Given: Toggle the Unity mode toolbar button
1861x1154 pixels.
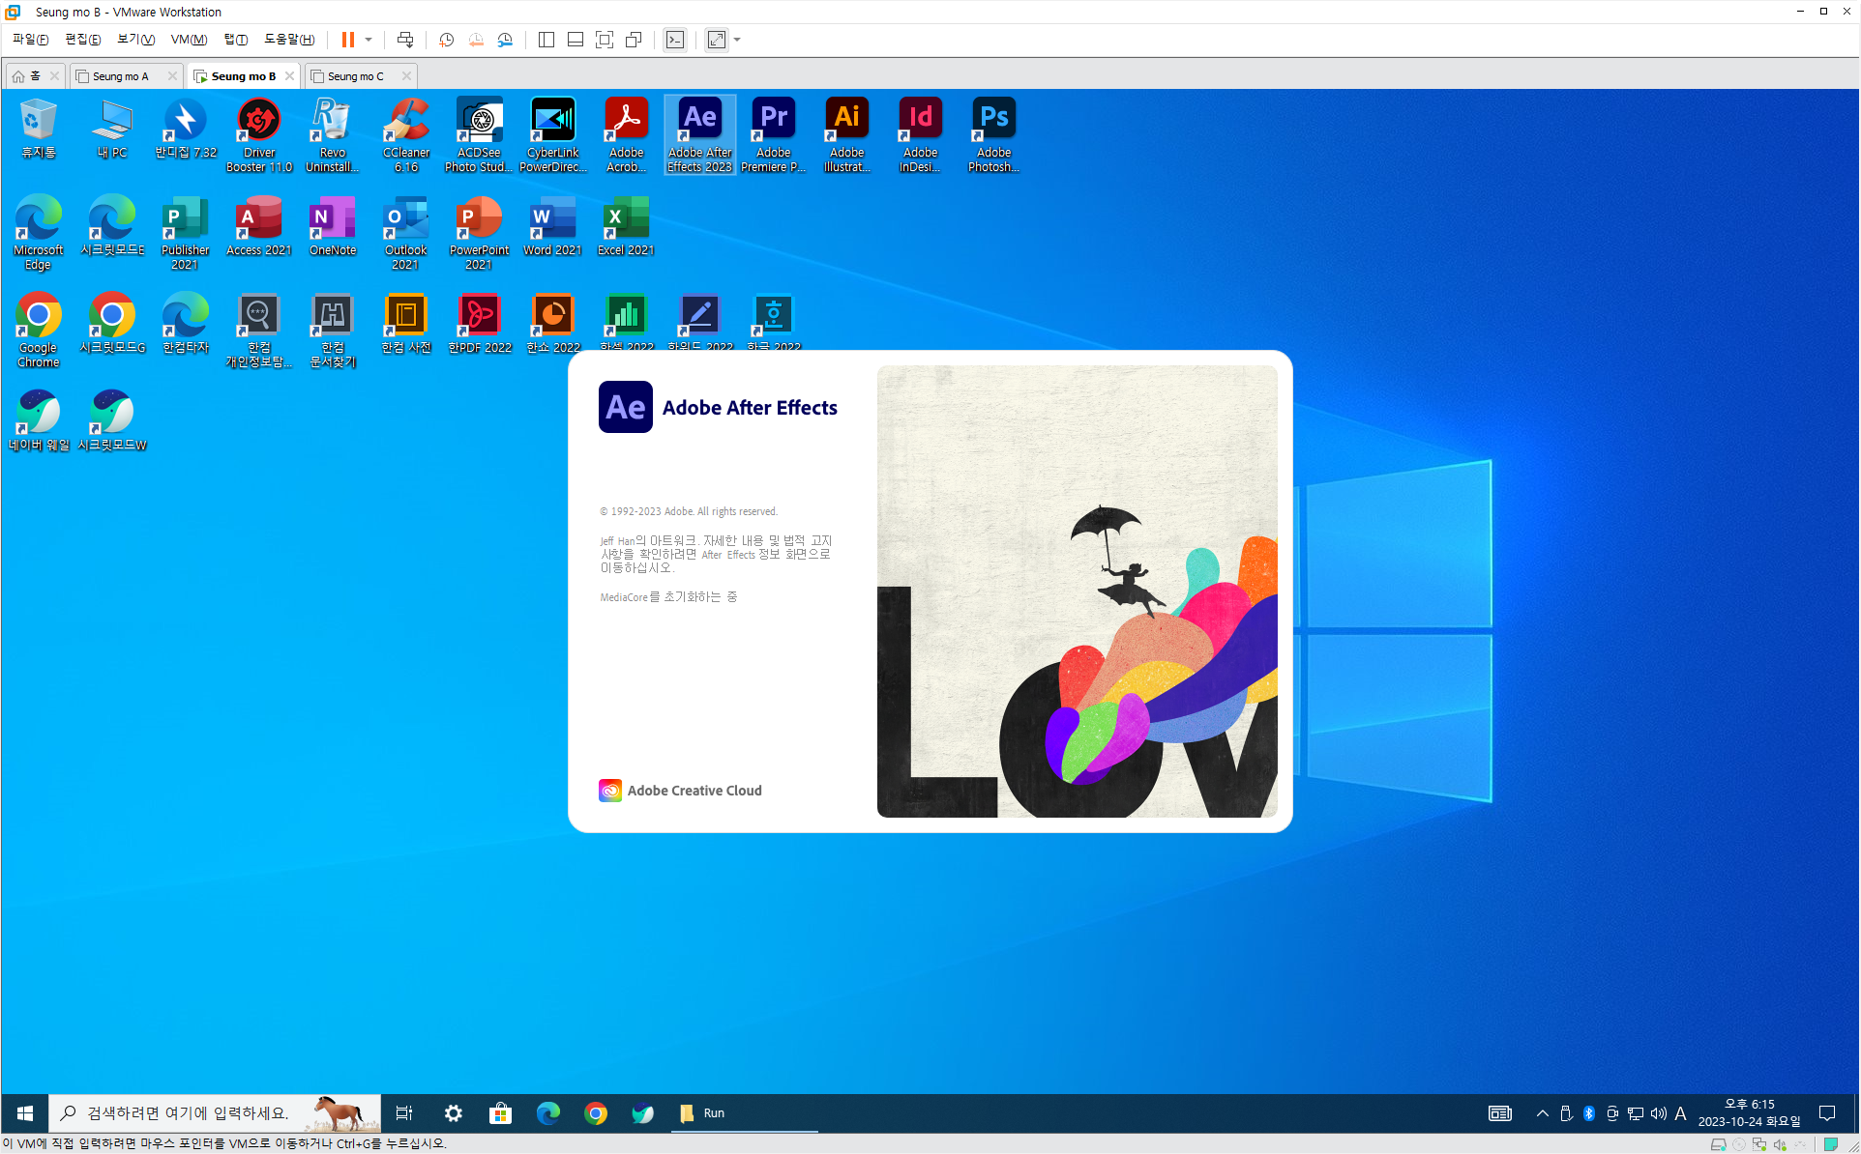Looking at the screenshot, I should 634,40.
